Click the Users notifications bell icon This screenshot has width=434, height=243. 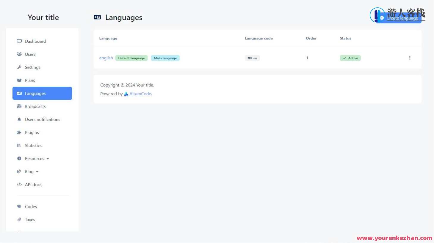click(x=19, y=120)
